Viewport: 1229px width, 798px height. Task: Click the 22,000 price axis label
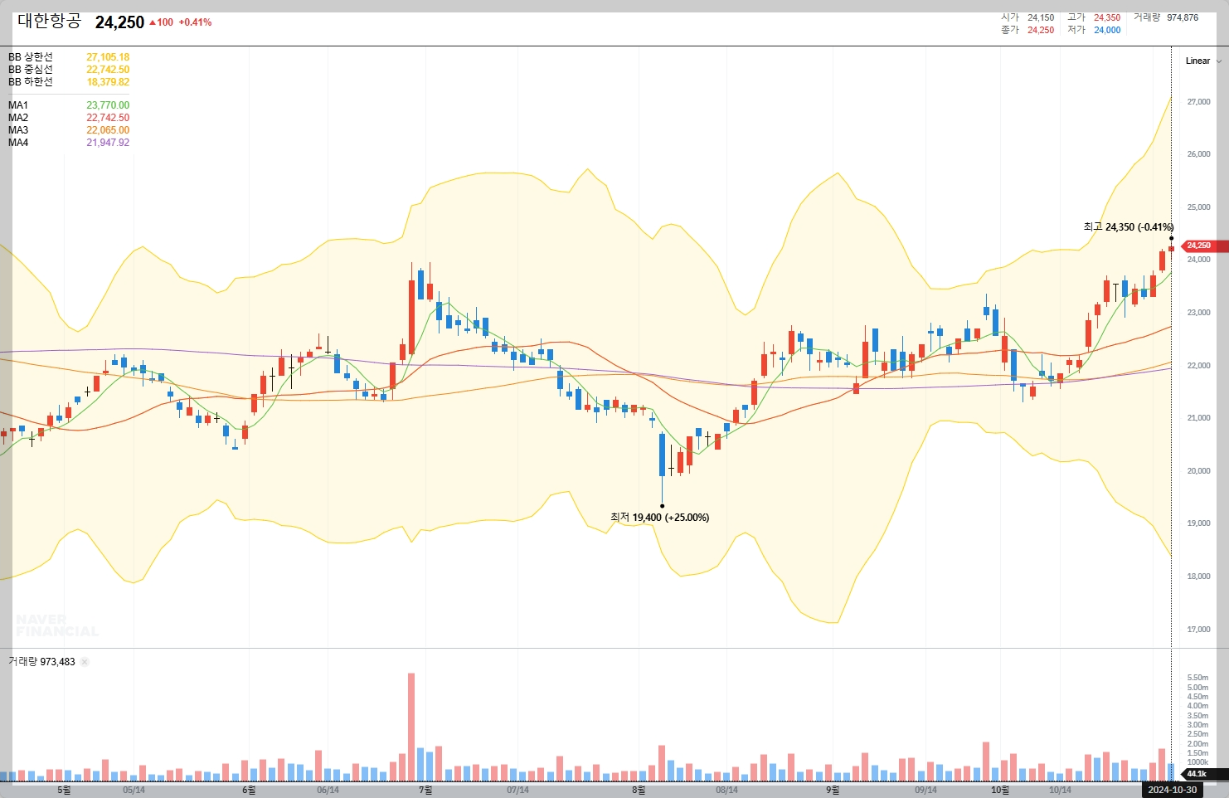pos(1198,366)
